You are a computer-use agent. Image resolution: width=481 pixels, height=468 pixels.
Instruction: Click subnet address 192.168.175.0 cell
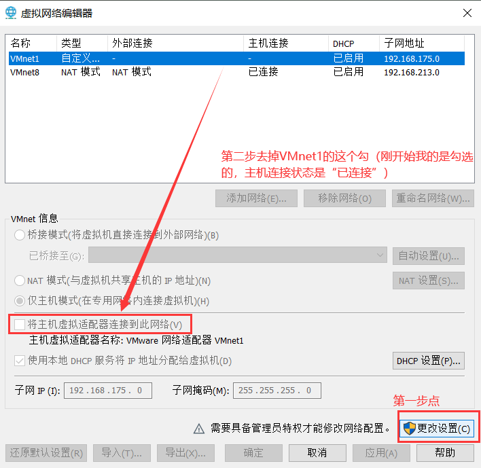[412, 58]
